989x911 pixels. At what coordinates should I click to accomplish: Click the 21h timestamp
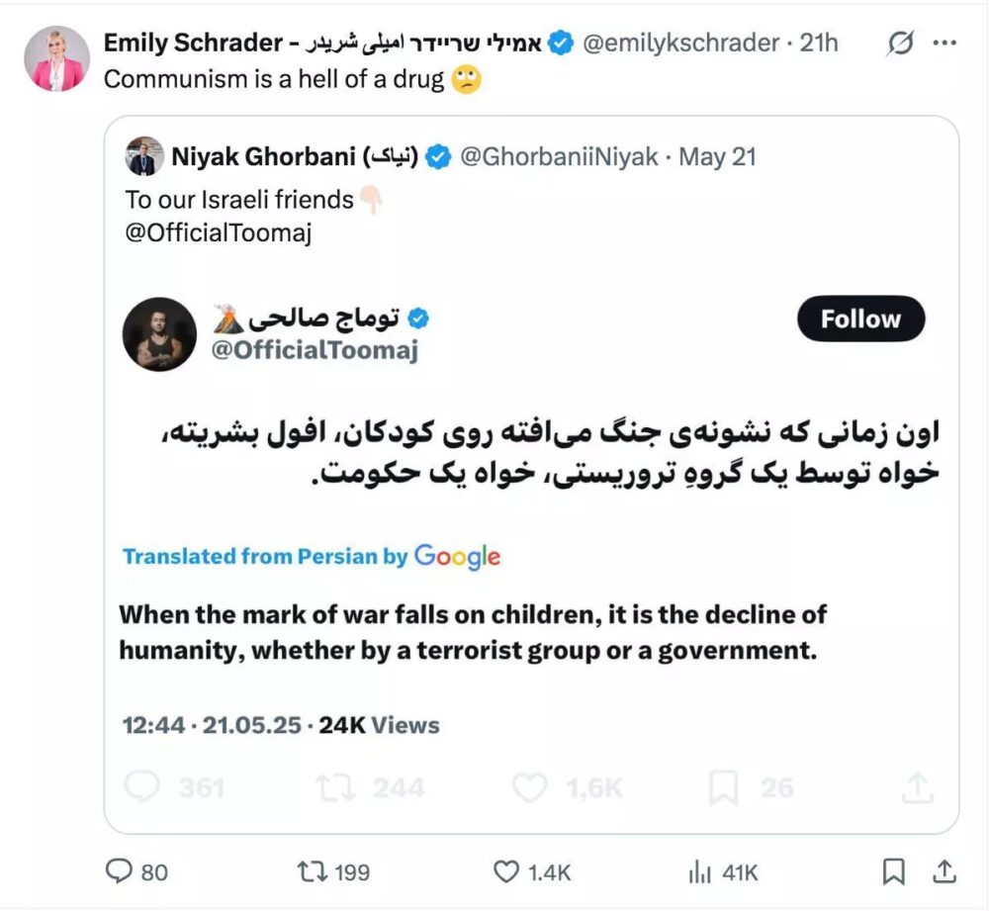[819, 44]
